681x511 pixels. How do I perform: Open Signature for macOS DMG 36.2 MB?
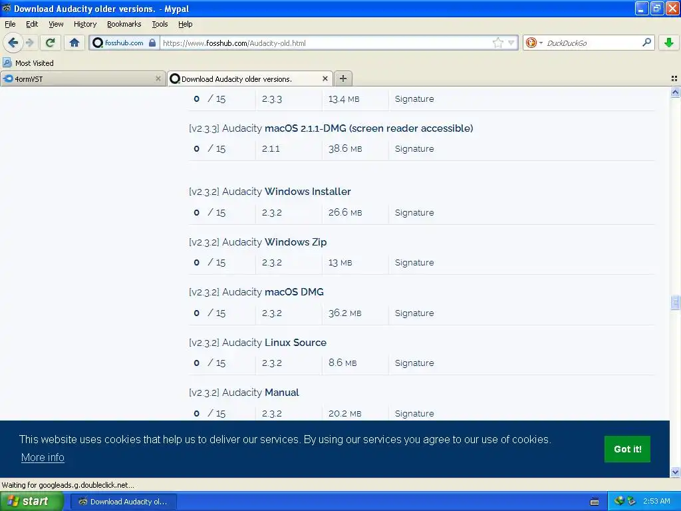414,313
